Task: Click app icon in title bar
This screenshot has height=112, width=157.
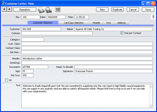Action: pos(3,3)
